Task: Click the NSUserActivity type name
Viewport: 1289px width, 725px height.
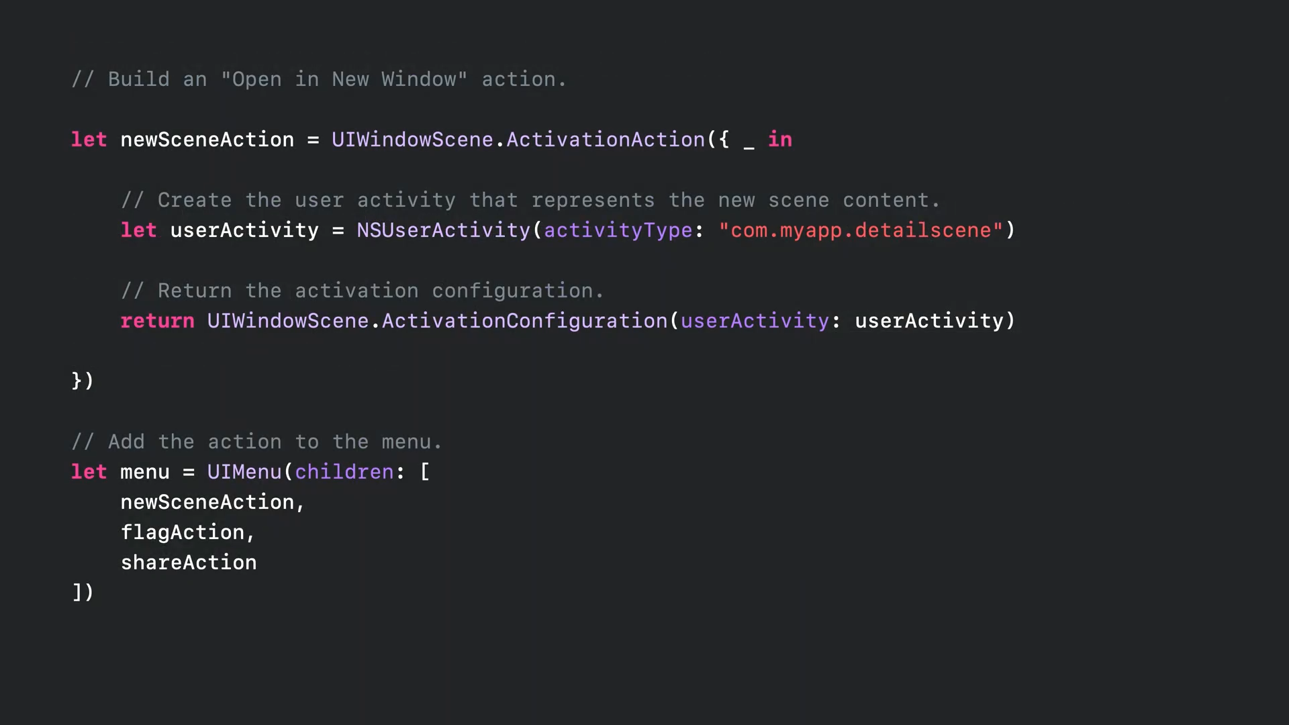Action: click(443, 230)
